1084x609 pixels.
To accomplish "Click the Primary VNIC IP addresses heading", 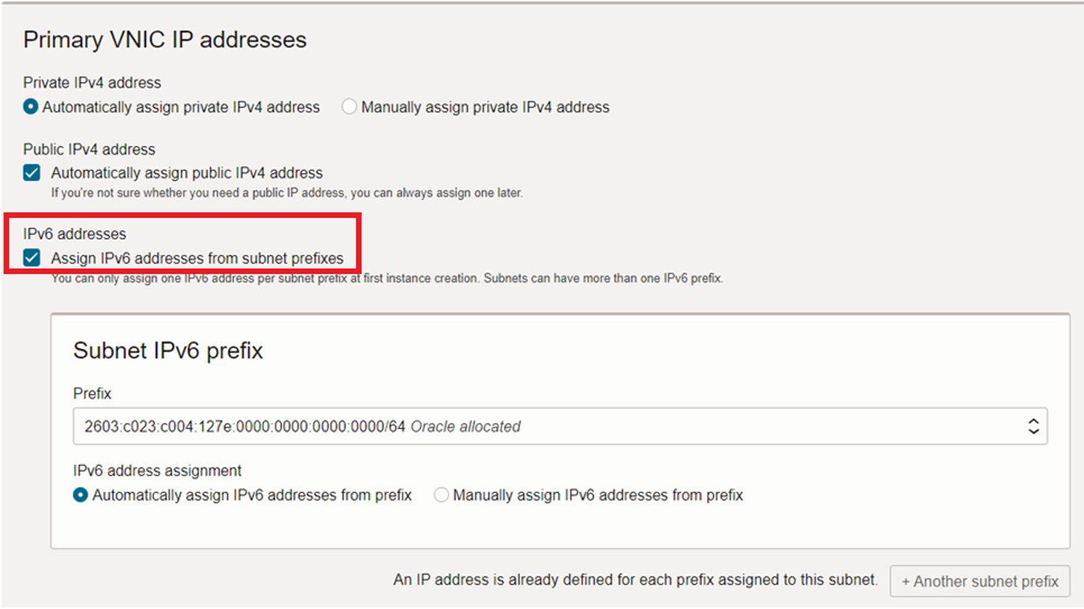I will pyautogui.click(x=165, y=39).
